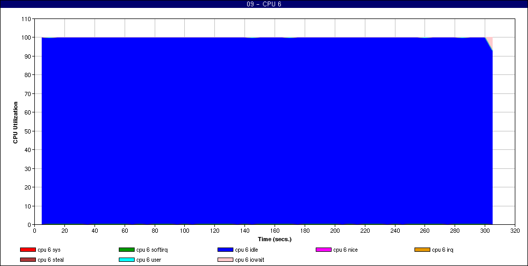Select the 'cpu 6 steal' legend label
528x266 pixels.
(x=51, y=260)
